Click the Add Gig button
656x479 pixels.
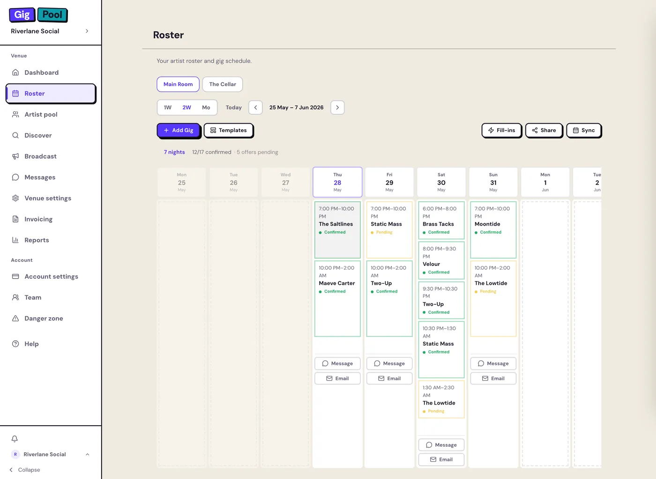[x=179, y=130]
